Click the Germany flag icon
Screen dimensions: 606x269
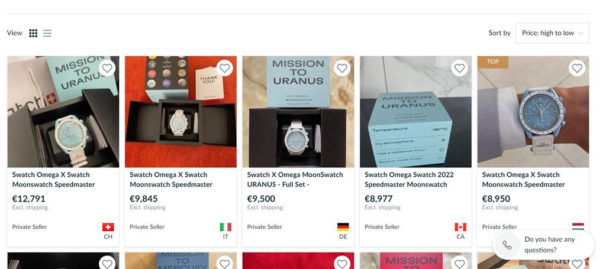[343, 227]
